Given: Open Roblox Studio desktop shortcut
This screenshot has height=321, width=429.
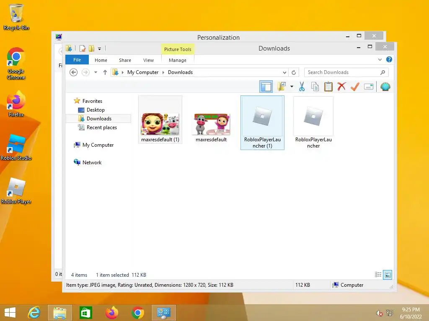Looking at the screenshot, I should pos(16,148).
